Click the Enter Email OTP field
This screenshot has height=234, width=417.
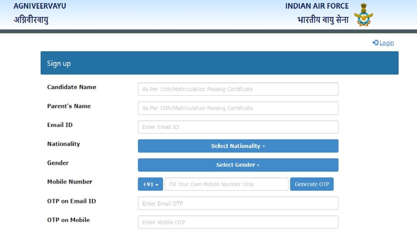pos(238,203)
